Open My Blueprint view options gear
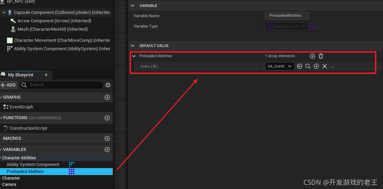Viewport: 383px width, 189px height. point(108,85)
